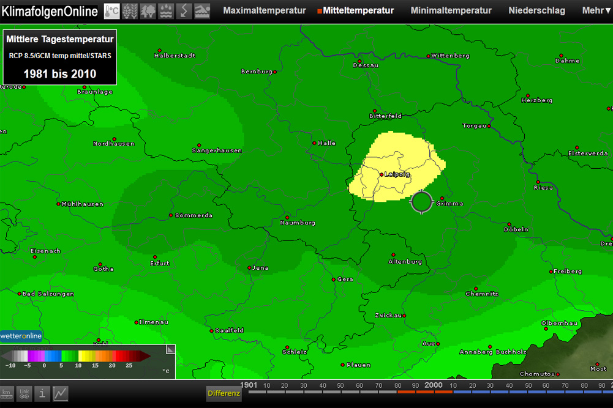Open the Link sharing icon

(25, 393)
